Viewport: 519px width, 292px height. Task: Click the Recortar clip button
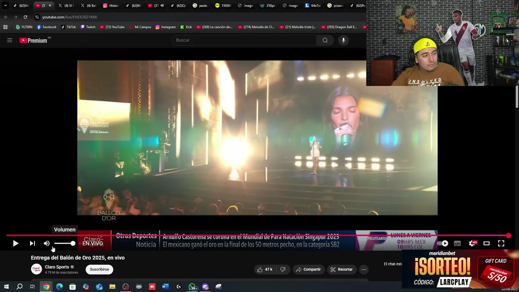coord(341,269)
